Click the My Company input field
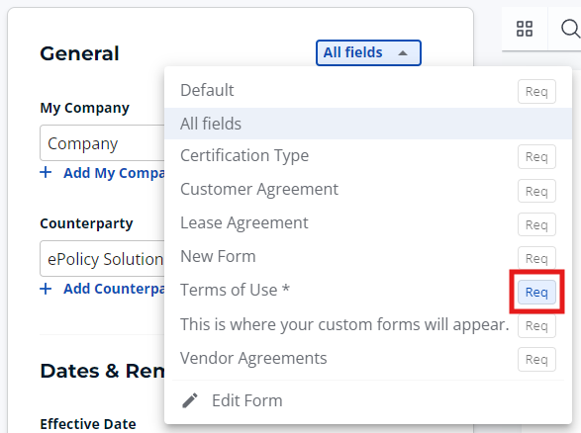The height and width of the screenshot is (433, 581). [x=102, y=143]
